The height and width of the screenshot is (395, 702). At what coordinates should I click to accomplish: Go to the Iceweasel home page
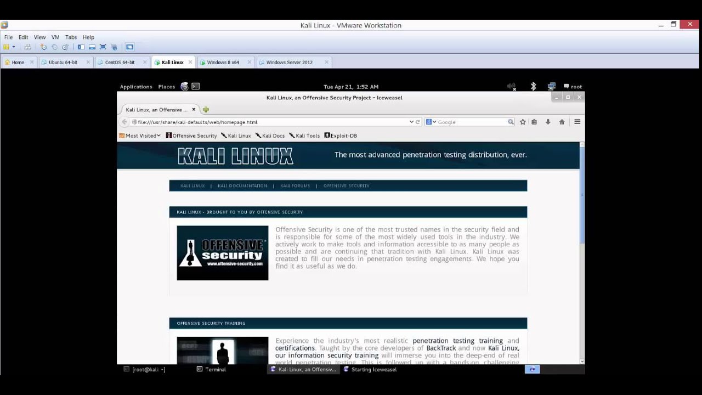pos(562,122)
